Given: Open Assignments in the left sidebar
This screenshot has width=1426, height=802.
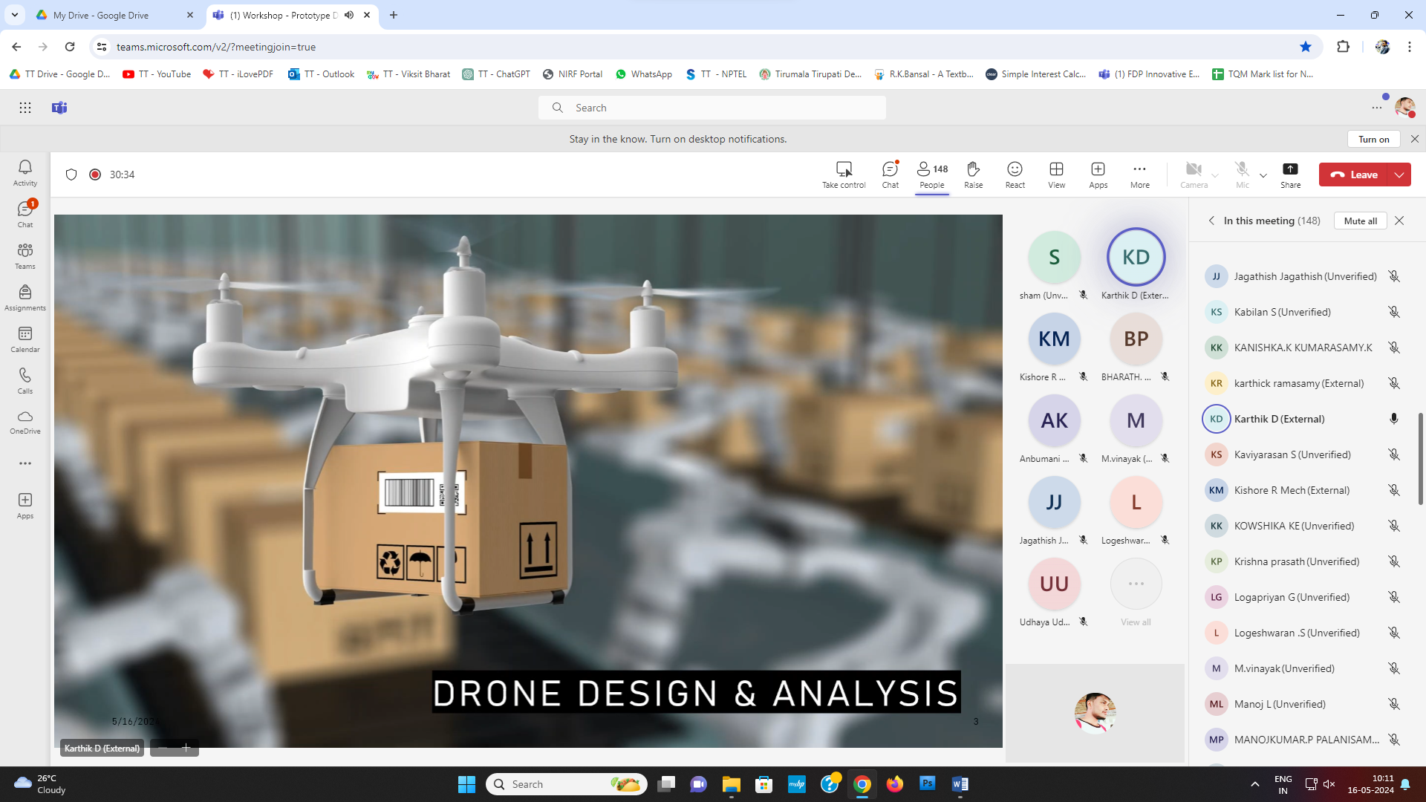Looking at the screenshot, I should click(25, 298).
